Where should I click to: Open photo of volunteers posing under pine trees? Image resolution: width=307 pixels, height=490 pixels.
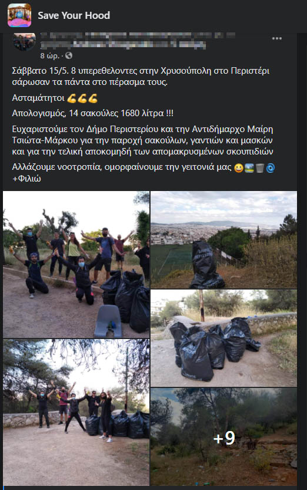tap(76, 412)
